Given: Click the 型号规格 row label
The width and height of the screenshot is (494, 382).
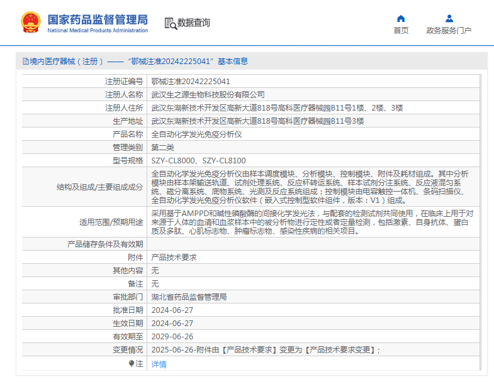Looking at the screenshot, I should (x=128, y=161).
